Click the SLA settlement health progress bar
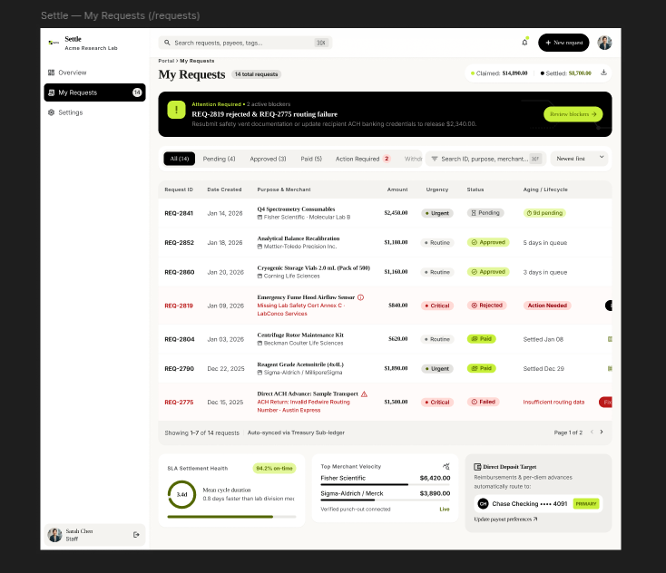 (231, 517)
